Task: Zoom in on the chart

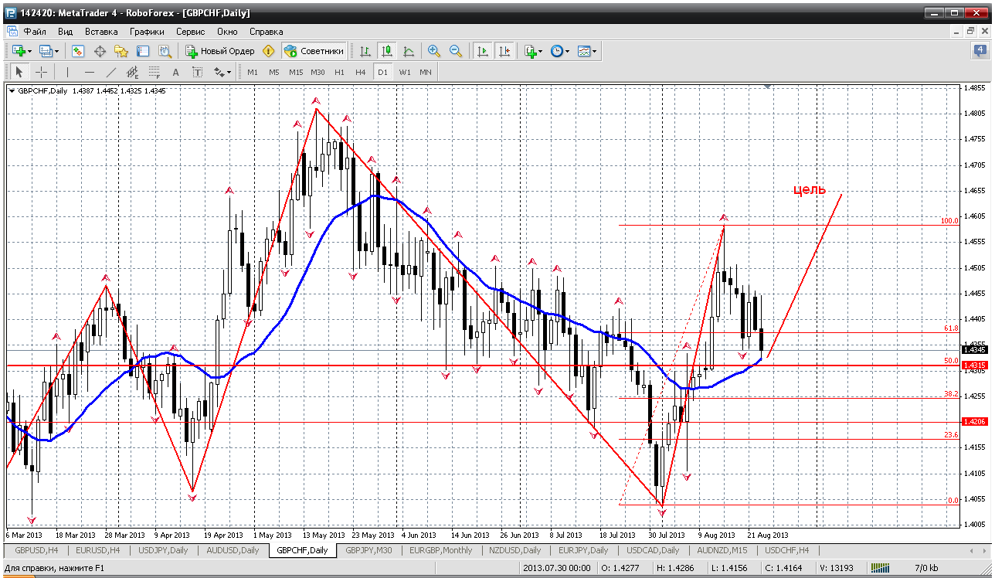Action: coord(434,51)
